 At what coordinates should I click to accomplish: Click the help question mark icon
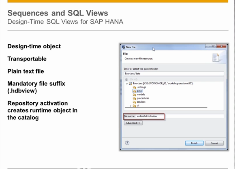pyautogui.click(x=127, y=143)
